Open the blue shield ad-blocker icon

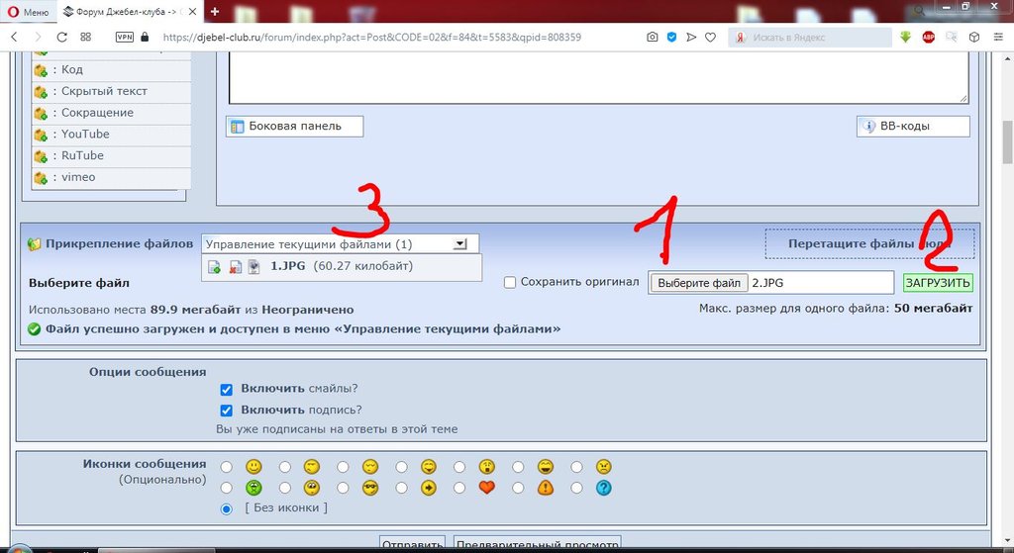click(x=672, y=37)
